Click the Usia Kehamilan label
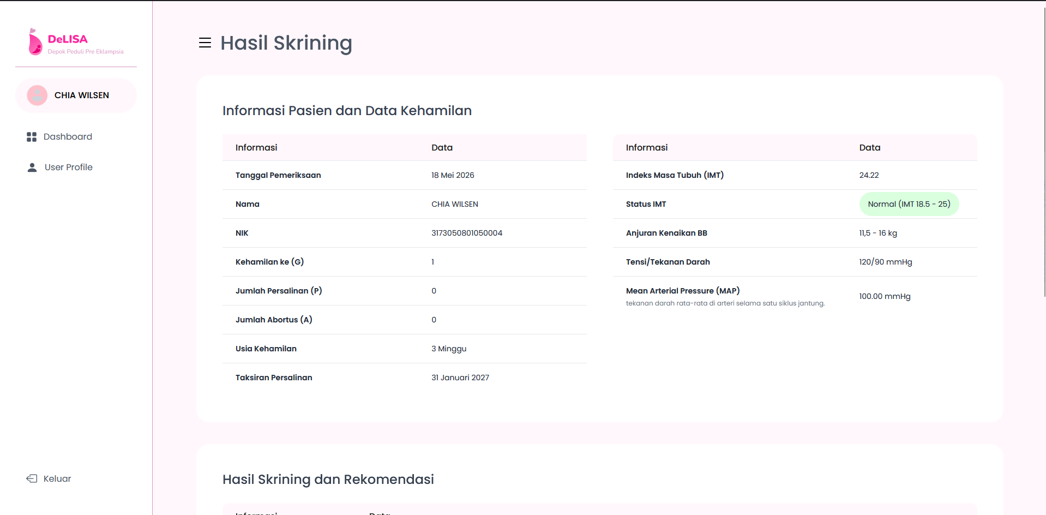 (266, 349)
